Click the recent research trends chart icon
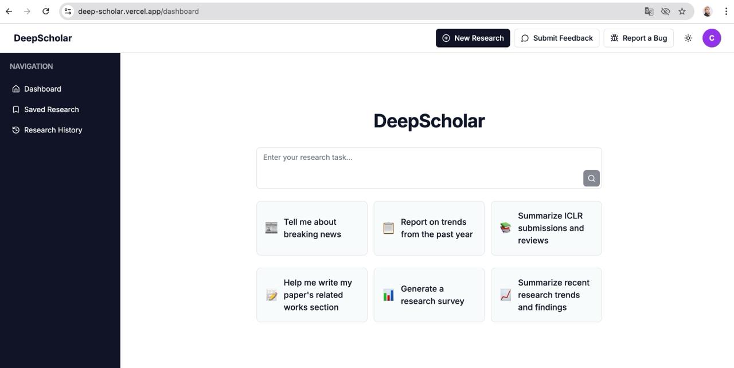This screenshot has width=734, height=368. coord(506,295)
